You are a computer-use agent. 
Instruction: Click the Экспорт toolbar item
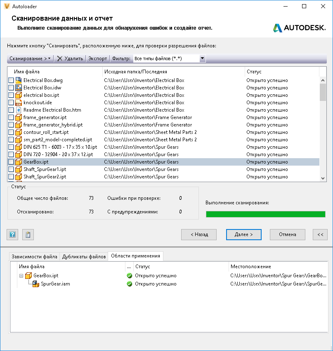97,58
